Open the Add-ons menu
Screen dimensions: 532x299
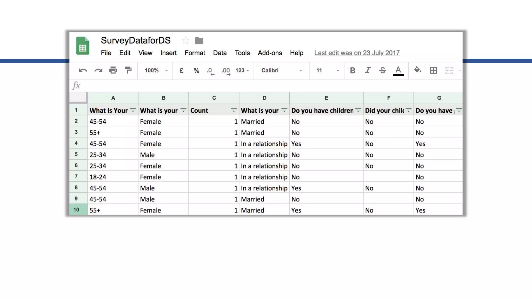click(270, 53)
